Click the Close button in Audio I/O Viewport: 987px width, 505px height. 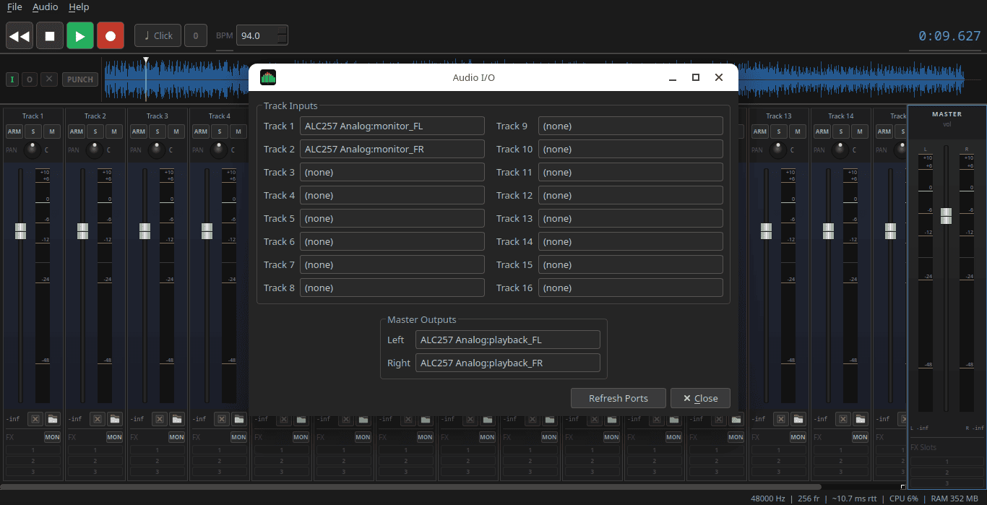coord(700,398)
